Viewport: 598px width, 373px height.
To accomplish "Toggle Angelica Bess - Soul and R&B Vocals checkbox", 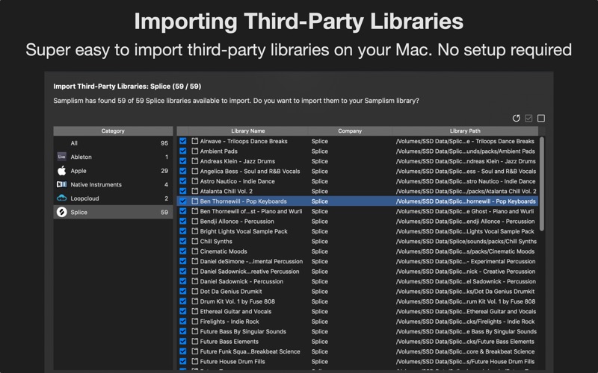I will pyautogui.click(x=183, y=172).
